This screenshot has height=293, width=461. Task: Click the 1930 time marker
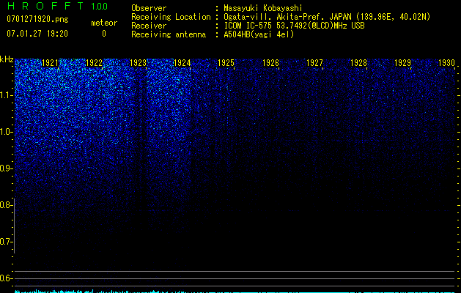(446, 62)
